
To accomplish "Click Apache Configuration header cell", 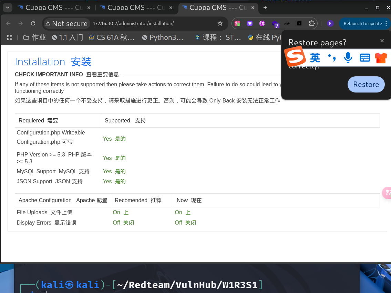I will (63, 200).
